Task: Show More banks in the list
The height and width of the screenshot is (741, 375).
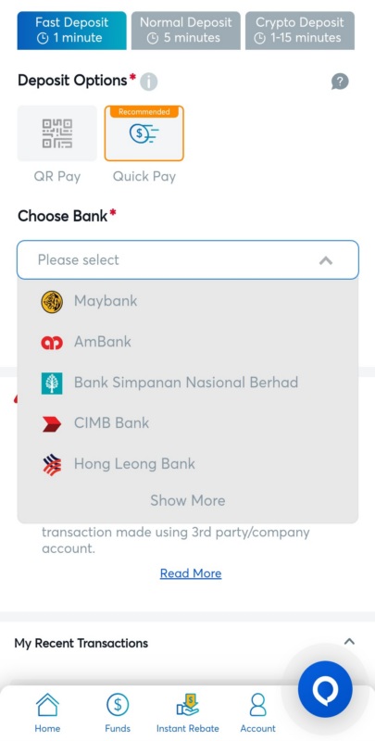Action: tap(187, 500)
